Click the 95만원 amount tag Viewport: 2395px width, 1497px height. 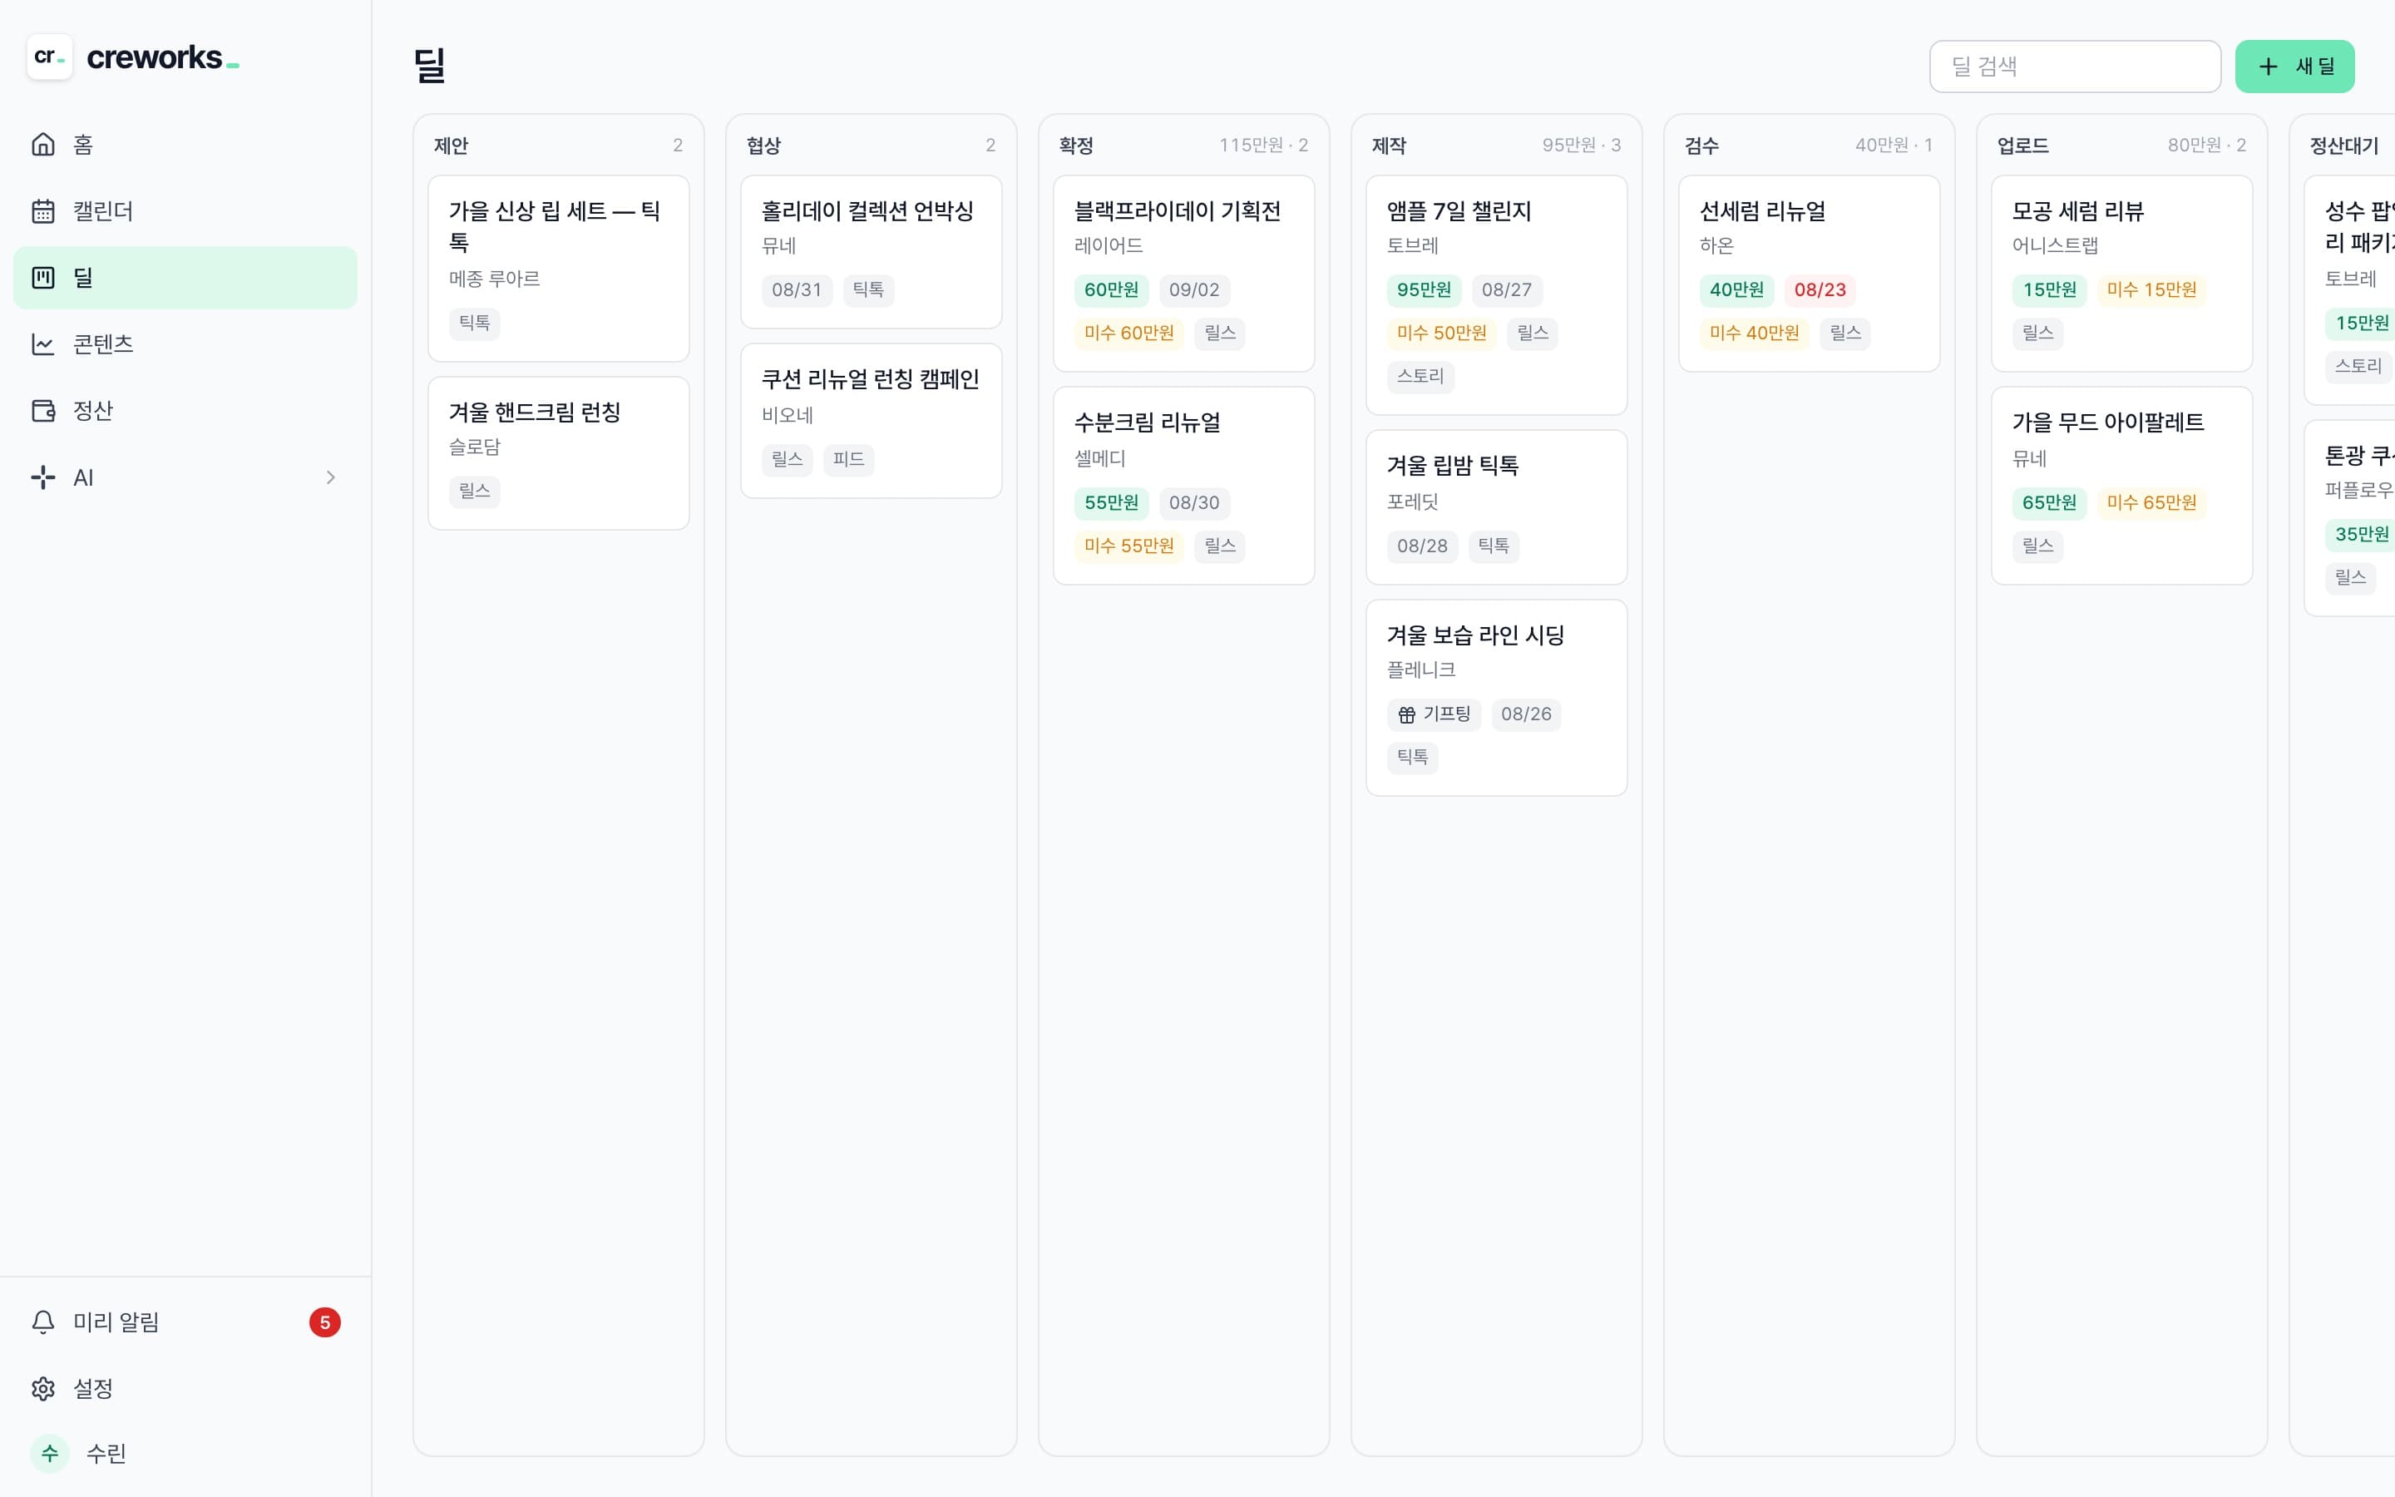tap(1423, 290)
